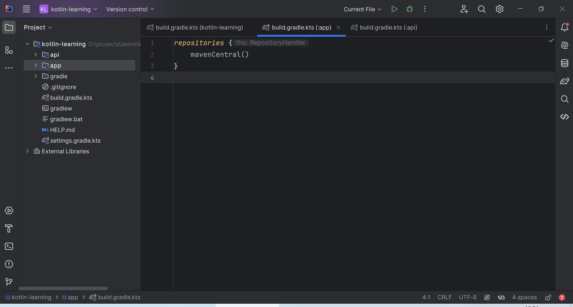Open the Endpoints tool window icon
Image resolution: width=573 pixels, height=307 pixels.
click(564, 117)
